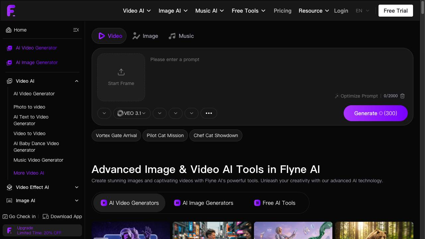Screen dimensions: 425x239
Task: Click the AI Image Generator purple icon
Action: (x=10, y=63)
